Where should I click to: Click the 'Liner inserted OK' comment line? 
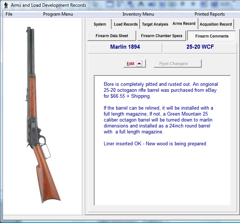[x=155, y=144]
